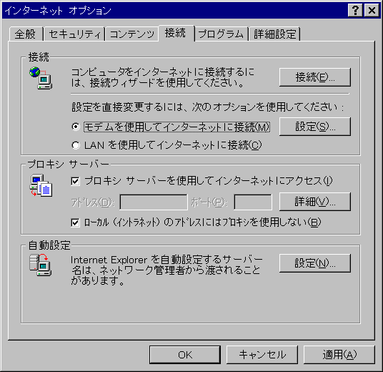
Task: Open modem 設定(S)... button
Action: [315, 127]
